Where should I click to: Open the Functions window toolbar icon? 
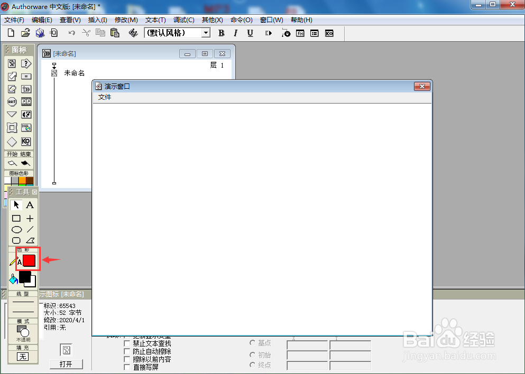(x=300, y=33)
